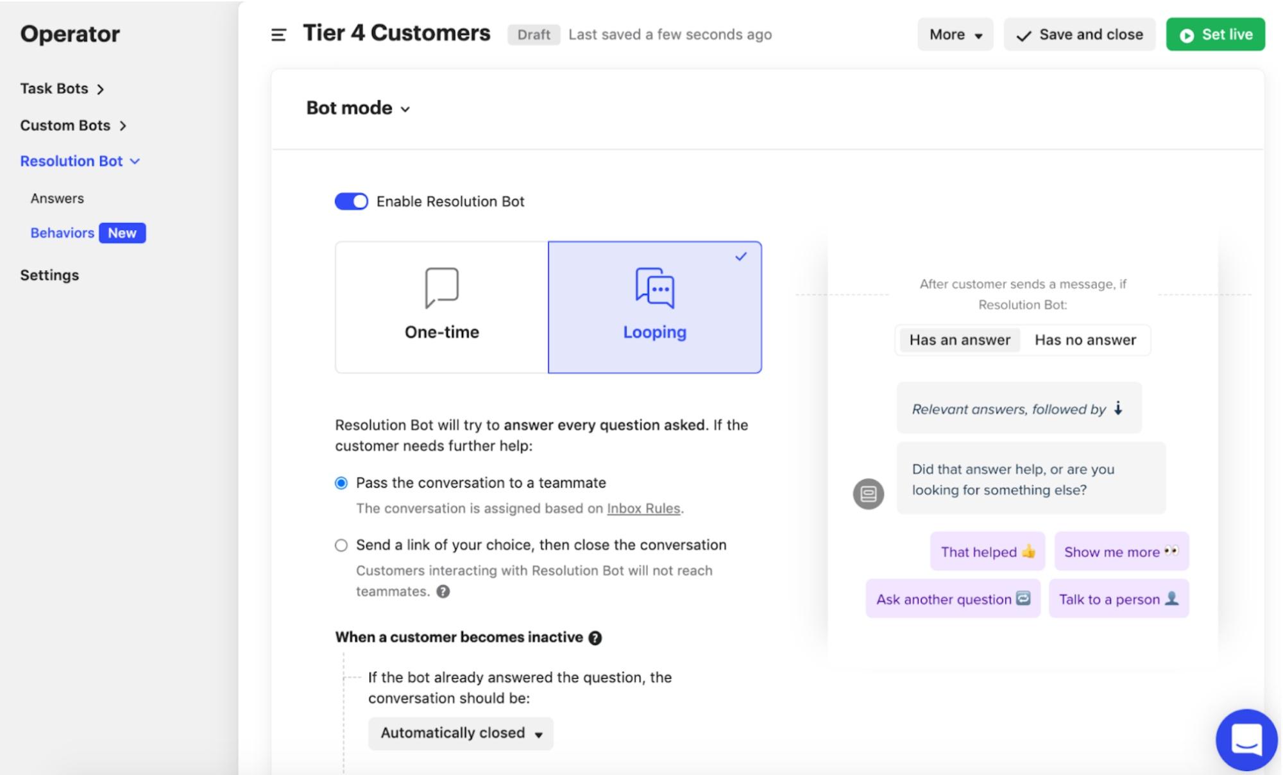This screenshot has width=1283, height=775.
Task: Expand Task Bots in the sidebar
Action: [x=62, y=89]
